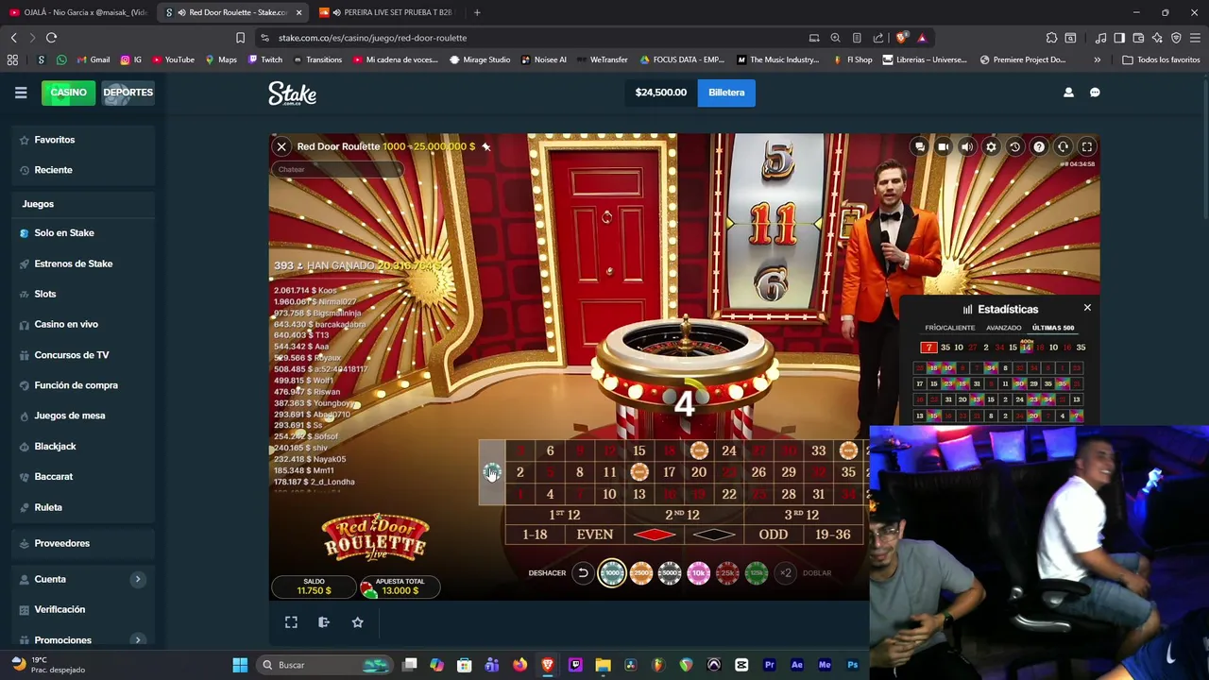Switch to the DEPORTES tab

click(128, 93)
